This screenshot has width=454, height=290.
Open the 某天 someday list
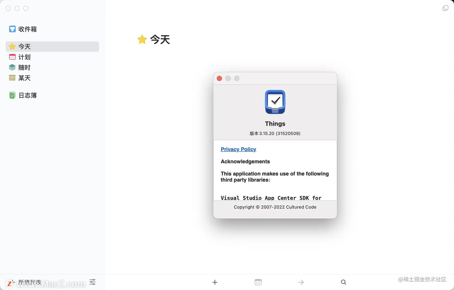pos(52,78)
